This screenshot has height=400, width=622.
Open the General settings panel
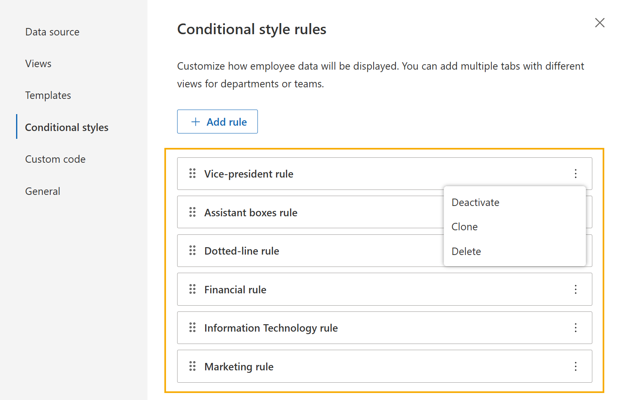[42, 191]
